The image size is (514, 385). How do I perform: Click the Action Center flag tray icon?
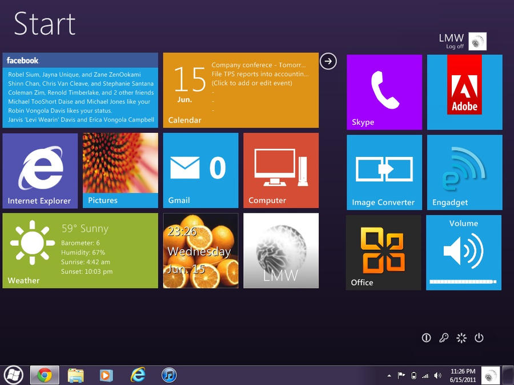401,375
